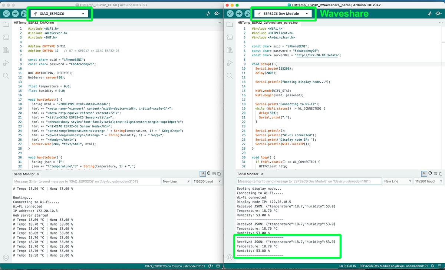The height and width of the screenshot is (270, 445).
Task: Click 'Ln 9, Col 15' in status bar
Action: (x=347, y=266)
